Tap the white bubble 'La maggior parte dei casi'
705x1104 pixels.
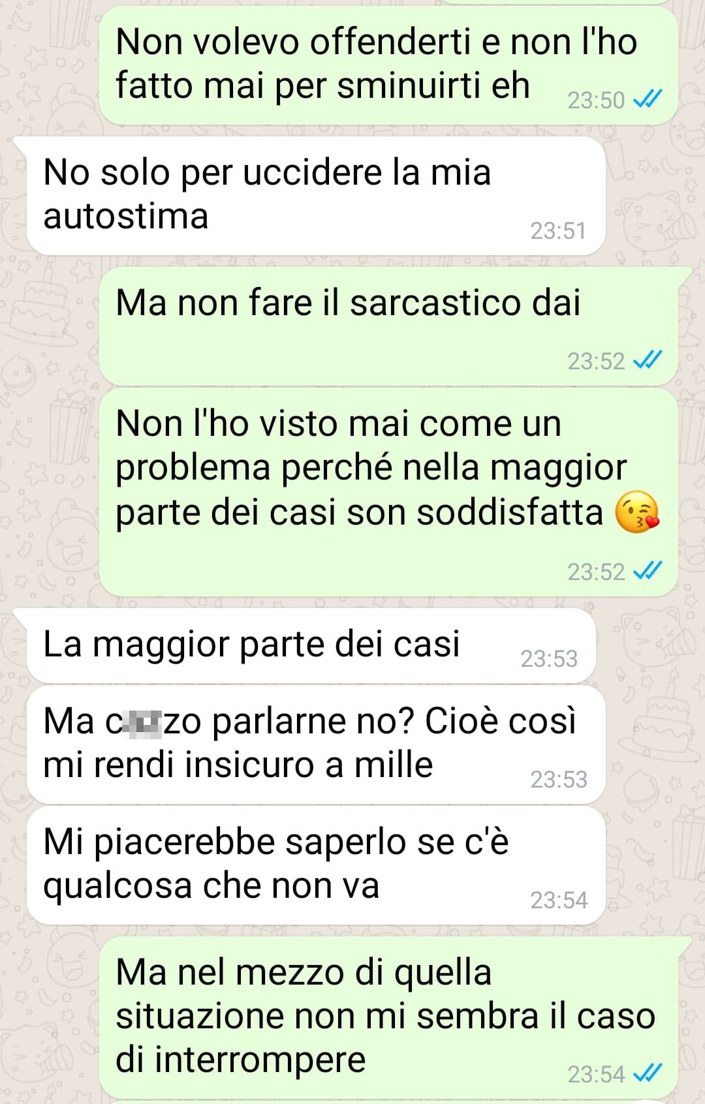click(x=311, y=646)
